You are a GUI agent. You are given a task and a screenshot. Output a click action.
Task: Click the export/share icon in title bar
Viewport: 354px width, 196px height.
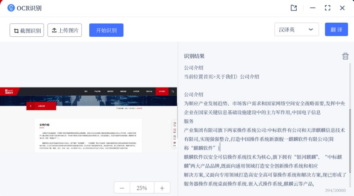pos(294,8)
